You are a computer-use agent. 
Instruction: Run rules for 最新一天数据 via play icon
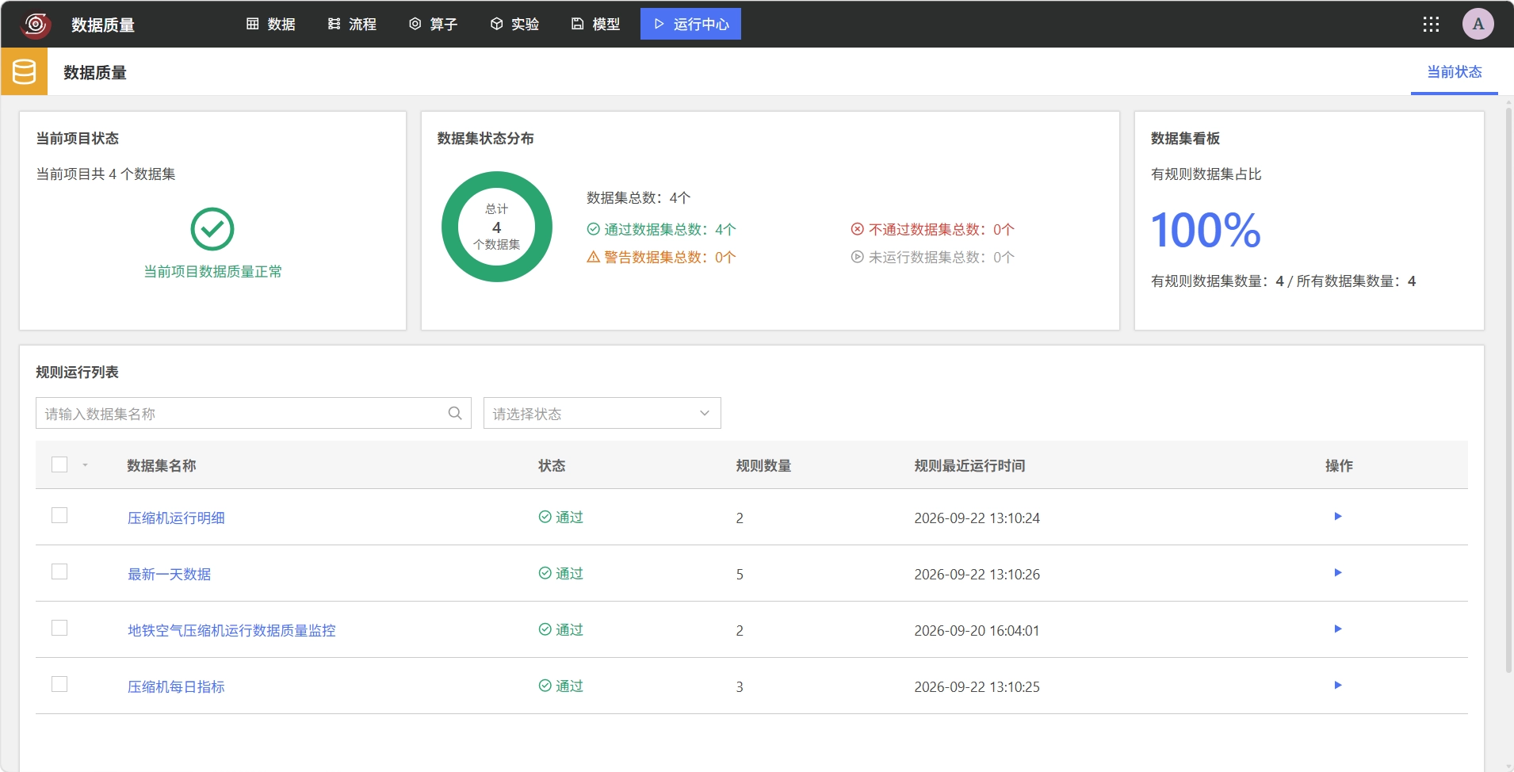click(x=1338, y=573)
